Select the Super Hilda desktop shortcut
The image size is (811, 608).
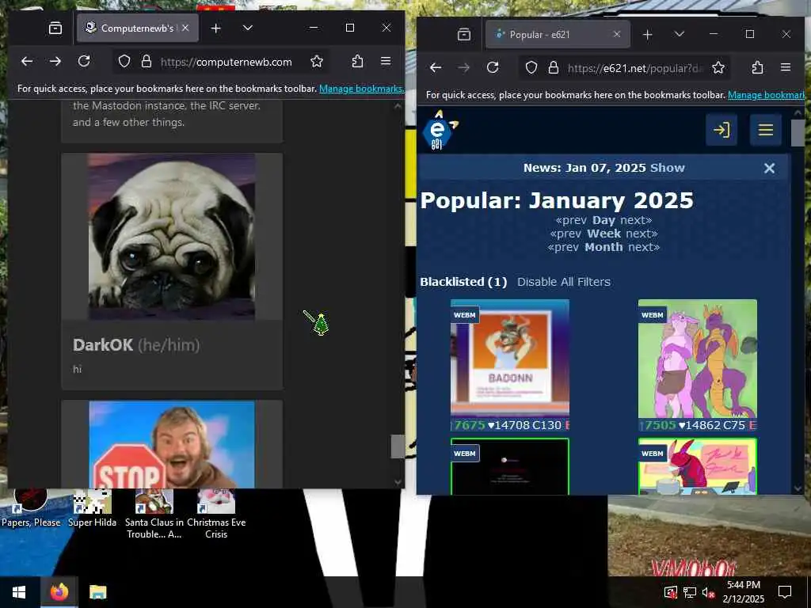(92, 509)
